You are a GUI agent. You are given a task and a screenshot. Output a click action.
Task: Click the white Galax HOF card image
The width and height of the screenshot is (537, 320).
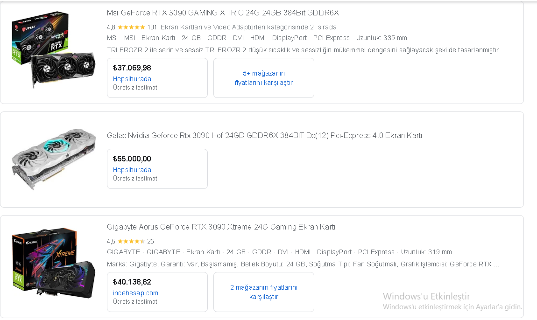(53, 159)
